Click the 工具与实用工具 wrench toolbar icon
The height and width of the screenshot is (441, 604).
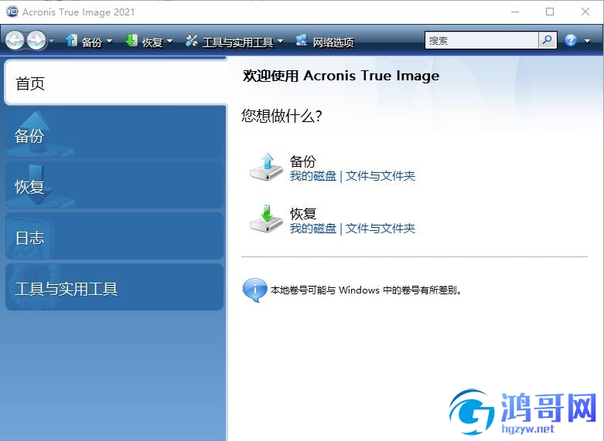tap(192, 40)
